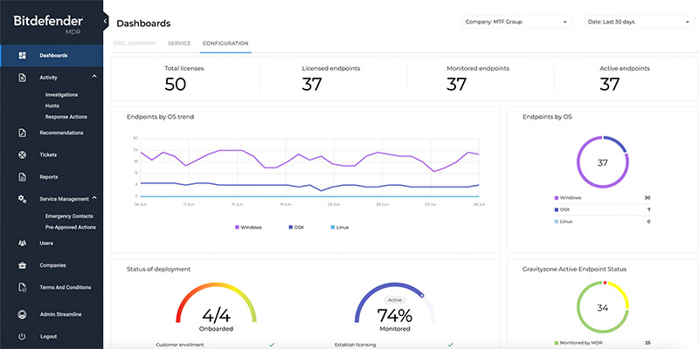Open Hunts under Activity
Viewport: 699px width, 349px height.
tap(52, 106)
